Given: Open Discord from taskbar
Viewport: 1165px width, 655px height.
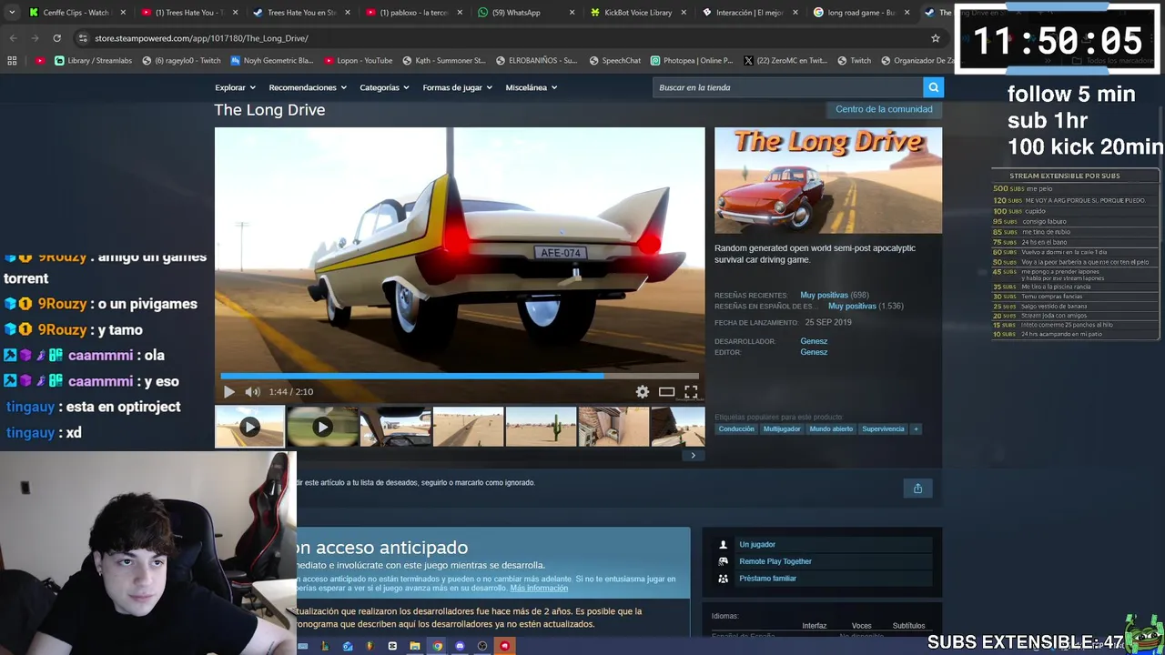Looking at the screenshot, I should pyautogui.click(x=460, y=646).
